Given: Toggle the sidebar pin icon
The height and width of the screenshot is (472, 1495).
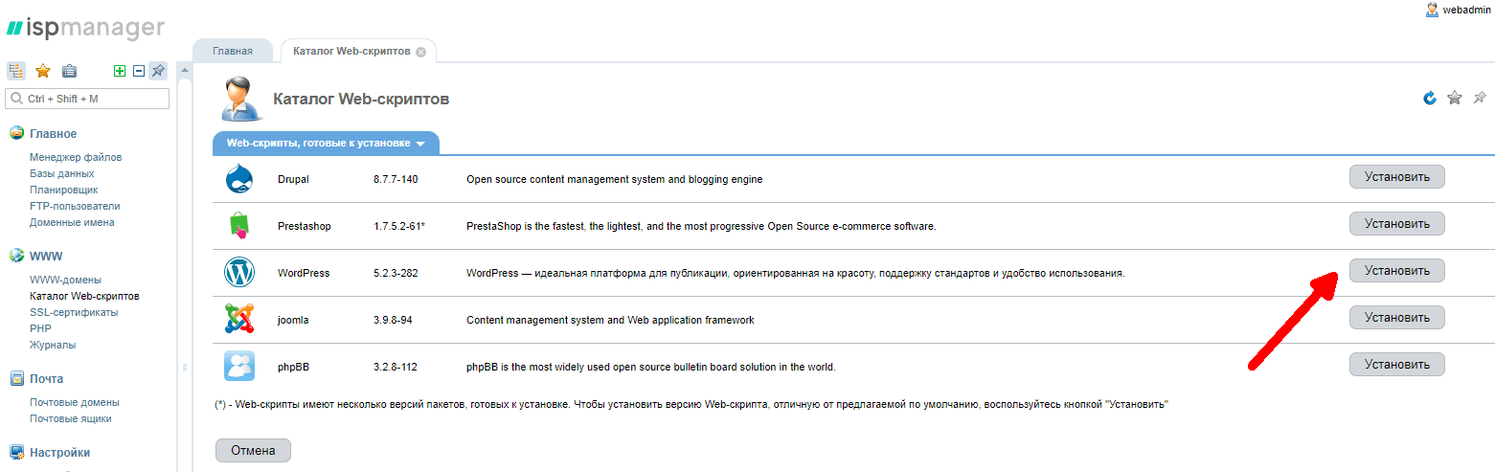Looking at the screenshot, I should [x=159, y=70].
